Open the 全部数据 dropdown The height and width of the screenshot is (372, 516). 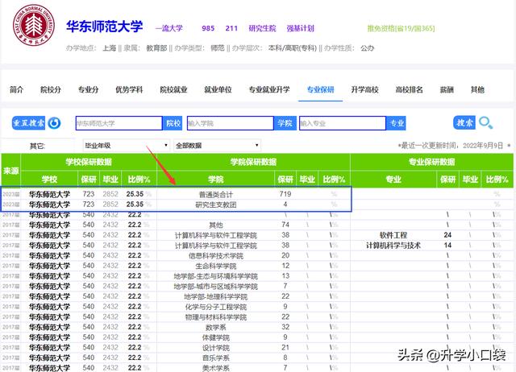click(x=217, y=145)
